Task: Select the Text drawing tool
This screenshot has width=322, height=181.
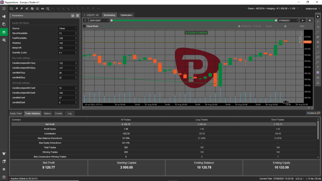Action: (318, 67)
